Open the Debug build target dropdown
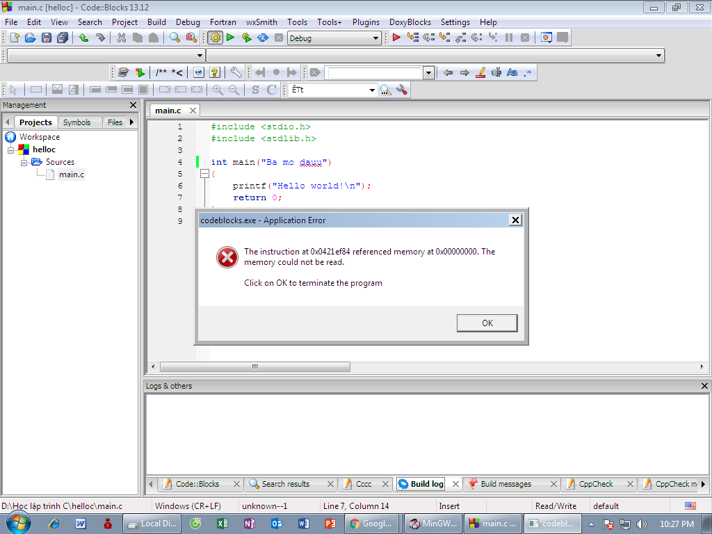This screenshot has height=534, width=712. point(375,38)
